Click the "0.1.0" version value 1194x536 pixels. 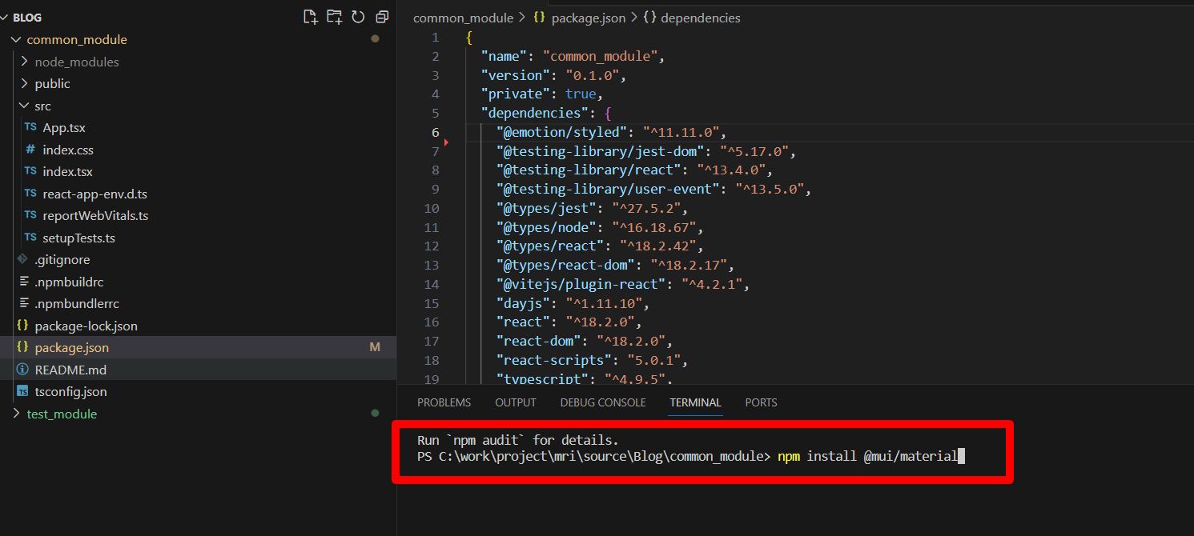coord(593,75)
